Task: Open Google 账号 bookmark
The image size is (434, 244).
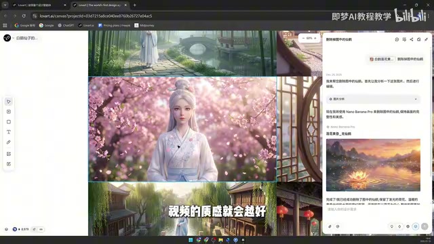Action: click(25, 25)
